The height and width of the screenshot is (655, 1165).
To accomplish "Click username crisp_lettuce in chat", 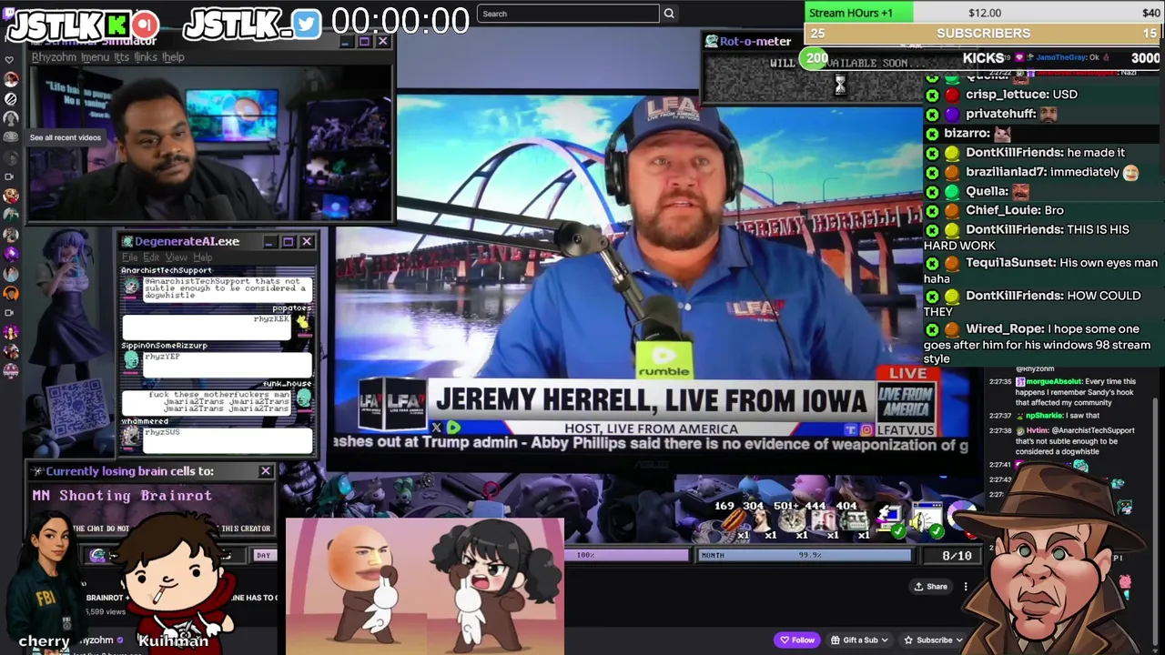I will pos(1006,95).
